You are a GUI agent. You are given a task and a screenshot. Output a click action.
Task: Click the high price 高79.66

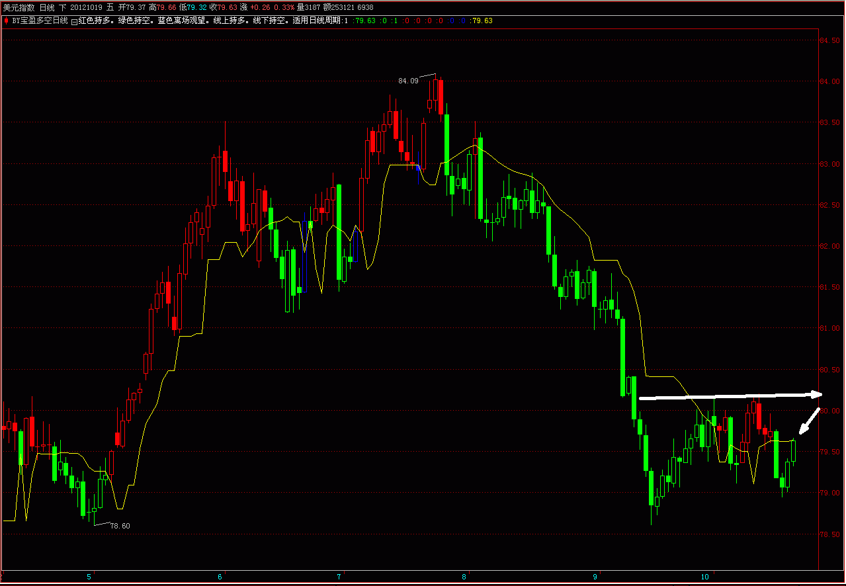point(162,7)
